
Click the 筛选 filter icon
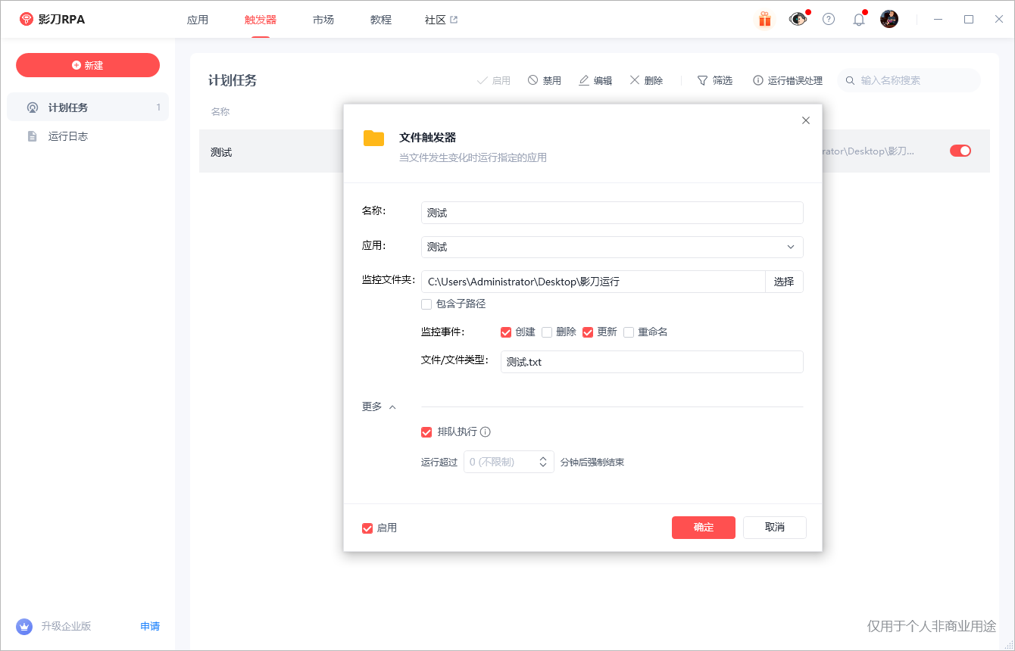[702, 80]
